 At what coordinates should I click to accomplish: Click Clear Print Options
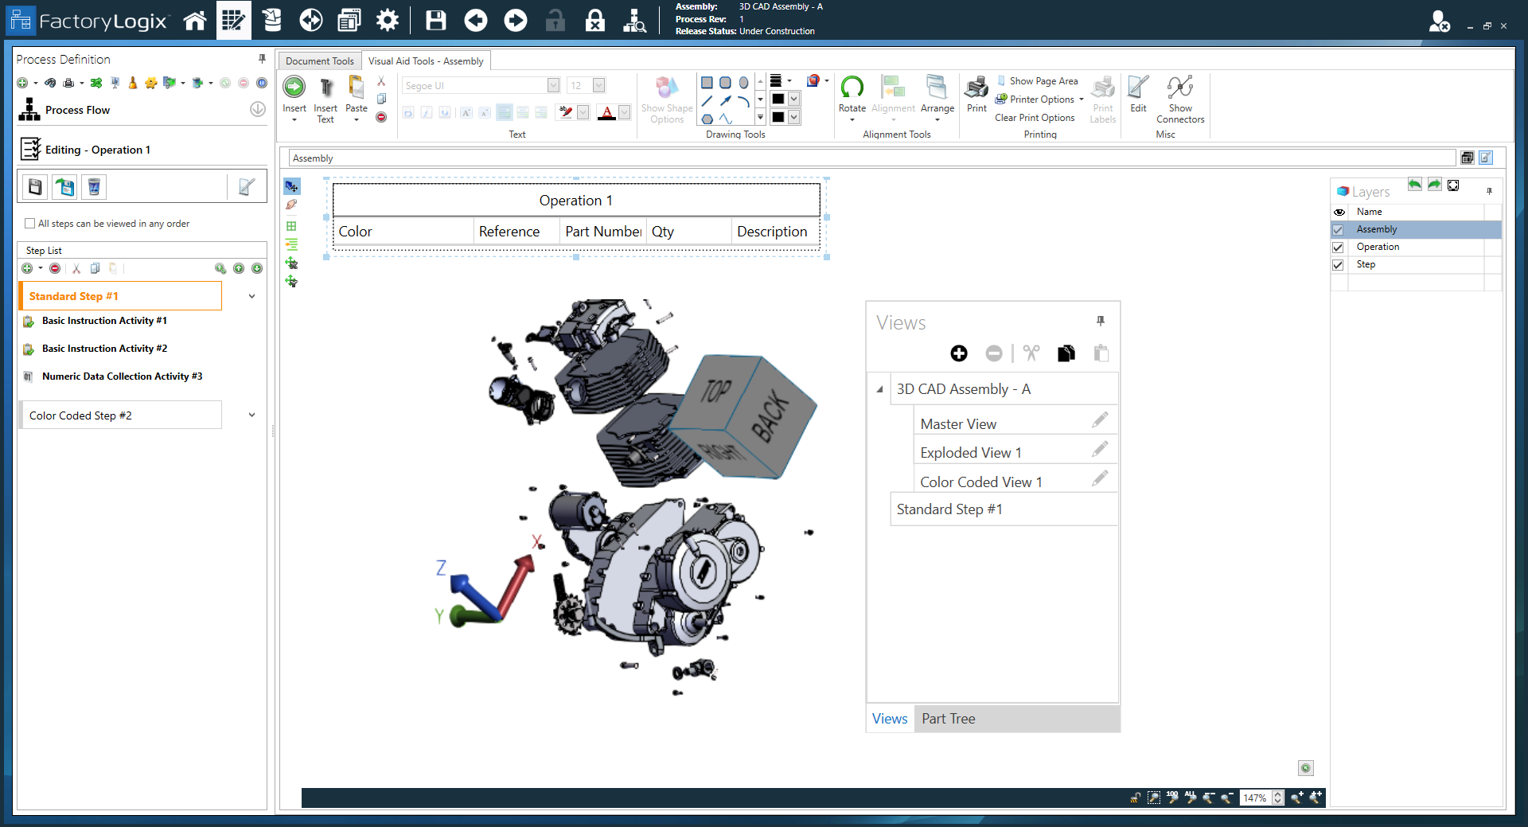coord(1035,117)
